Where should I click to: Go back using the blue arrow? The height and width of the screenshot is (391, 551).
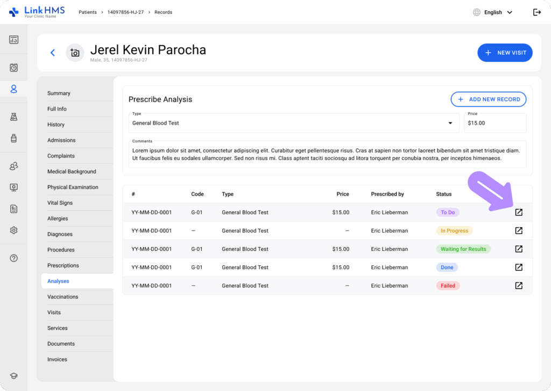tap(53, 53)
